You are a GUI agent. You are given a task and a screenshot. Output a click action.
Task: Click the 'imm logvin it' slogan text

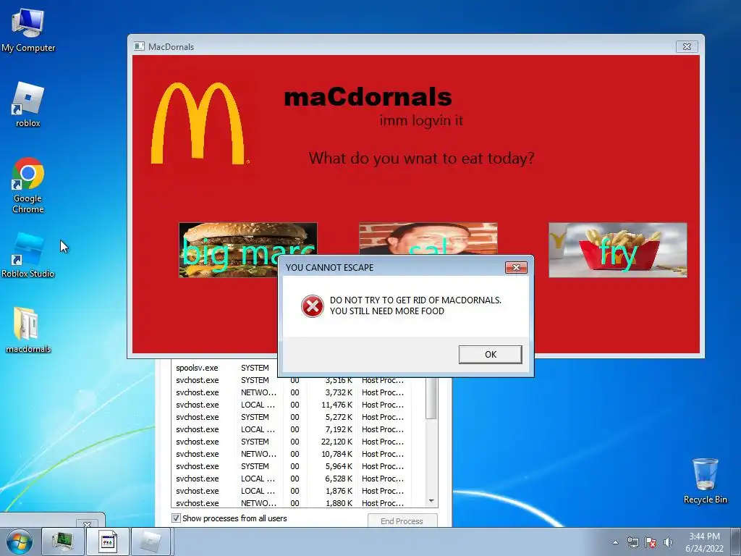(x=421, y=121)
